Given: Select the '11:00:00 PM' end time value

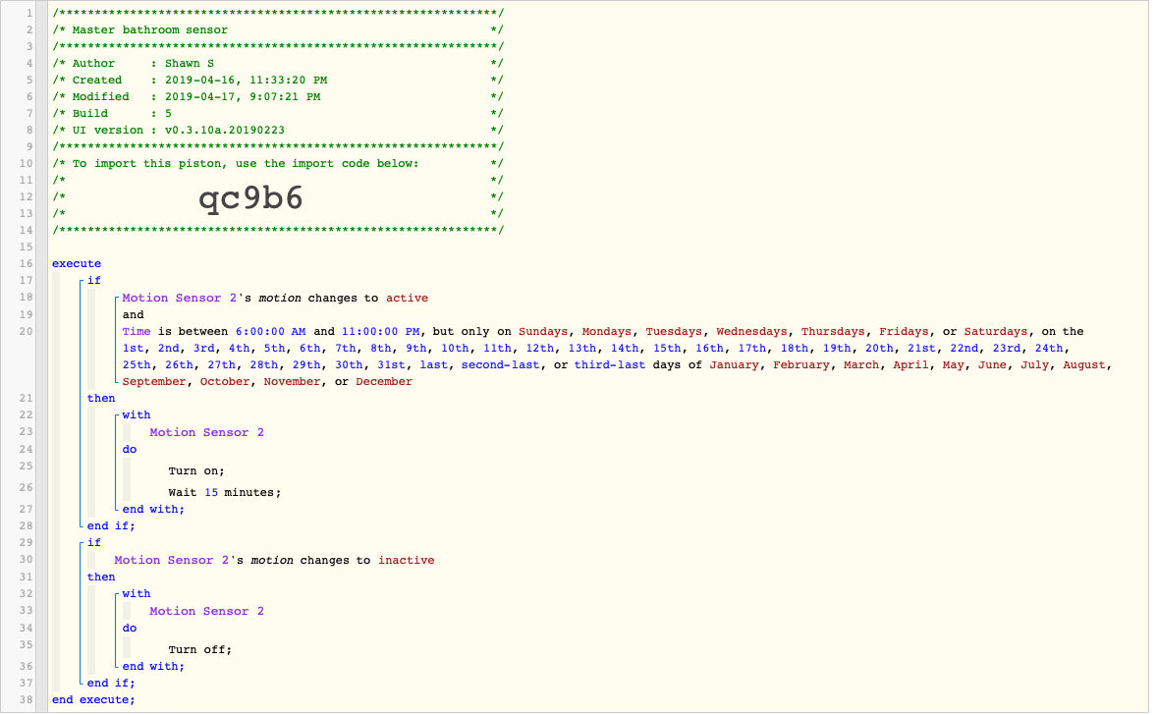Looking at the screenshot, I should click(381, 331).
